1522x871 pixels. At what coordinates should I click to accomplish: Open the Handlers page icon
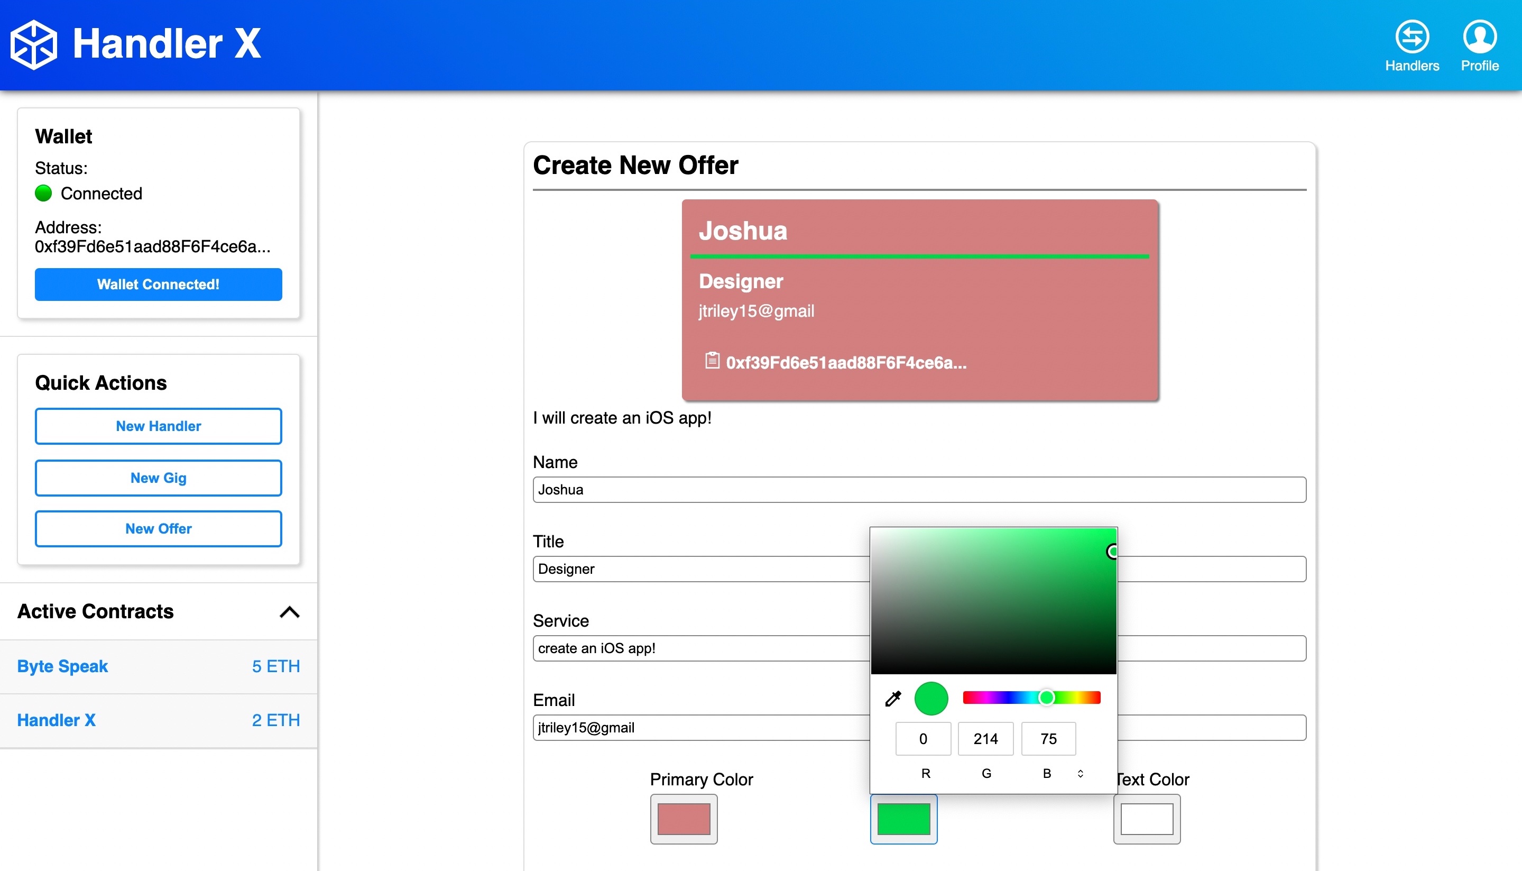pyautogui.click(x=1412, y=37)
